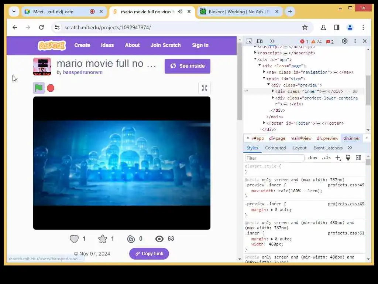This screenshot has height=284, width=378.
Task: Go back to previous page
Action: click(15, 27)
